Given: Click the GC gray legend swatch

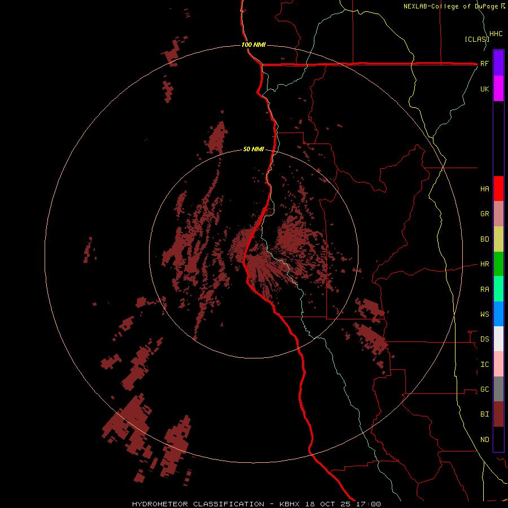Looking at the screenshot, I should pyautogui.click(x=498, y=389).
